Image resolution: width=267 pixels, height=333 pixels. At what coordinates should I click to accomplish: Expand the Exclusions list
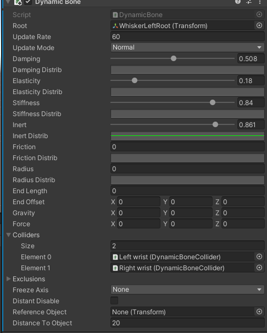pyautogui.click(x=9, y=279)
